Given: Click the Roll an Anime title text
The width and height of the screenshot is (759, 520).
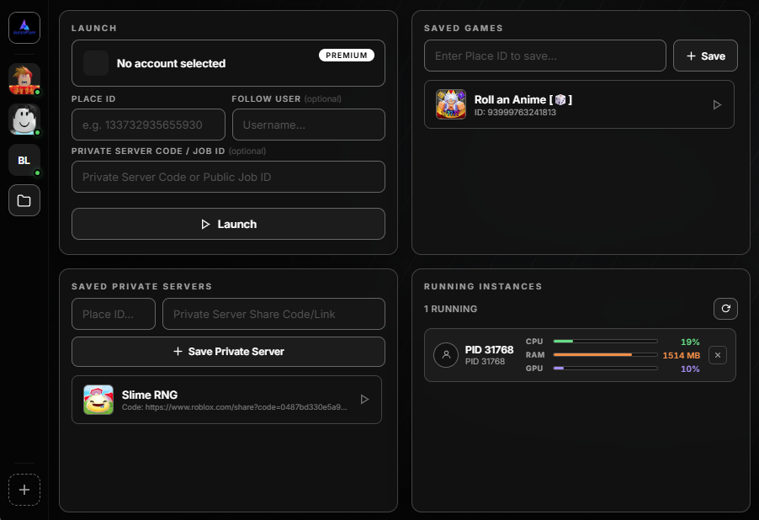Looking at the screenshot, I should pos(523,99).
